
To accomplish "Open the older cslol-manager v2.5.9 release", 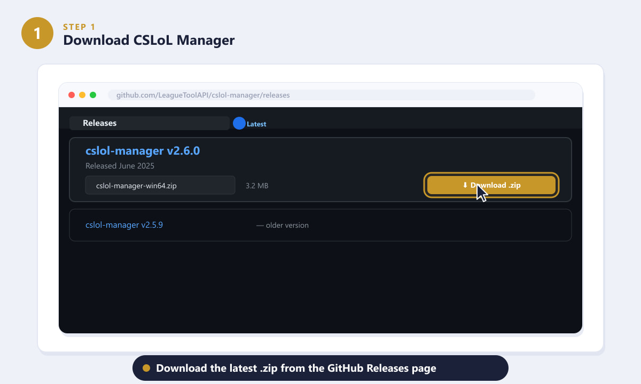I will [124, 225].
